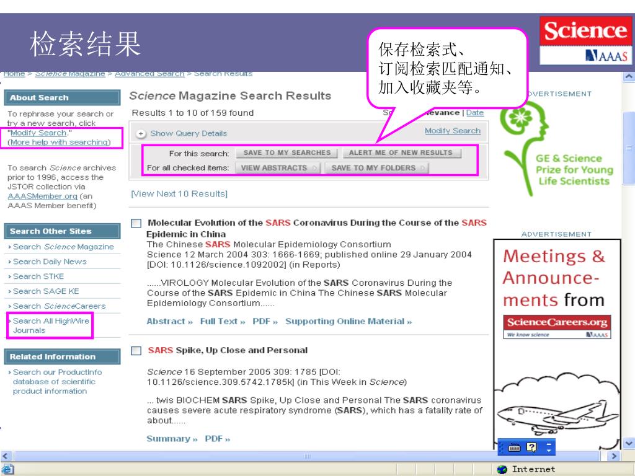Check the SARS Spike article checkbox
This screenshot has height=476, width=635.
click(x=136, y=351)
